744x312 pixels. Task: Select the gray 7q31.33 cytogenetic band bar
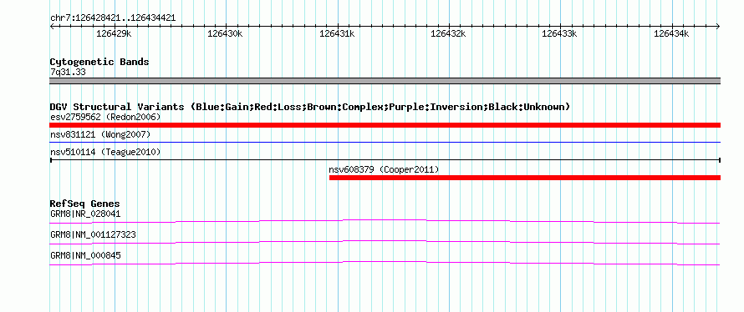(385, 81)
